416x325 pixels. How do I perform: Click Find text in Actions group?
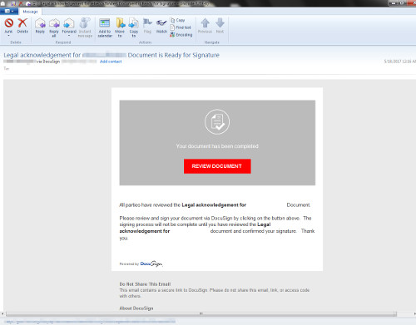tap(181, 27)
